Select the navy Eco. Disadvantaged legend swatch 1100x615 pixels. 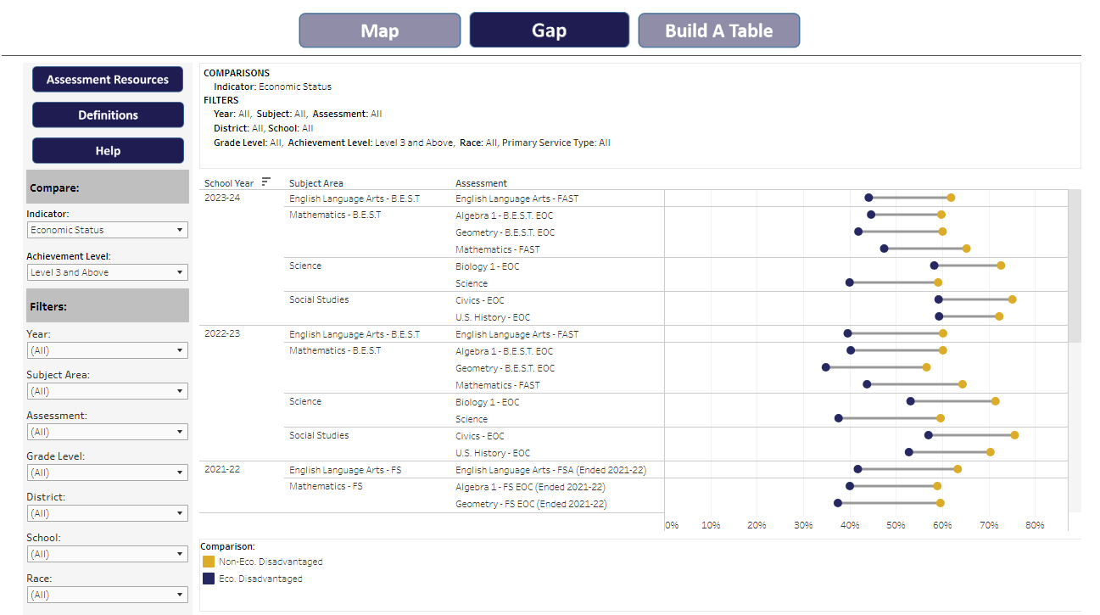[209, 579]
